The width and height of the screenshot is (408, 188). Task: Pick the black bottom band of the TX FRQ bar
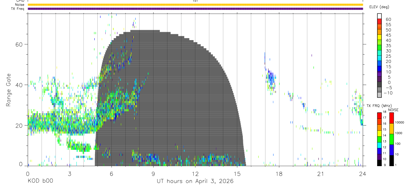coord(379,163)
